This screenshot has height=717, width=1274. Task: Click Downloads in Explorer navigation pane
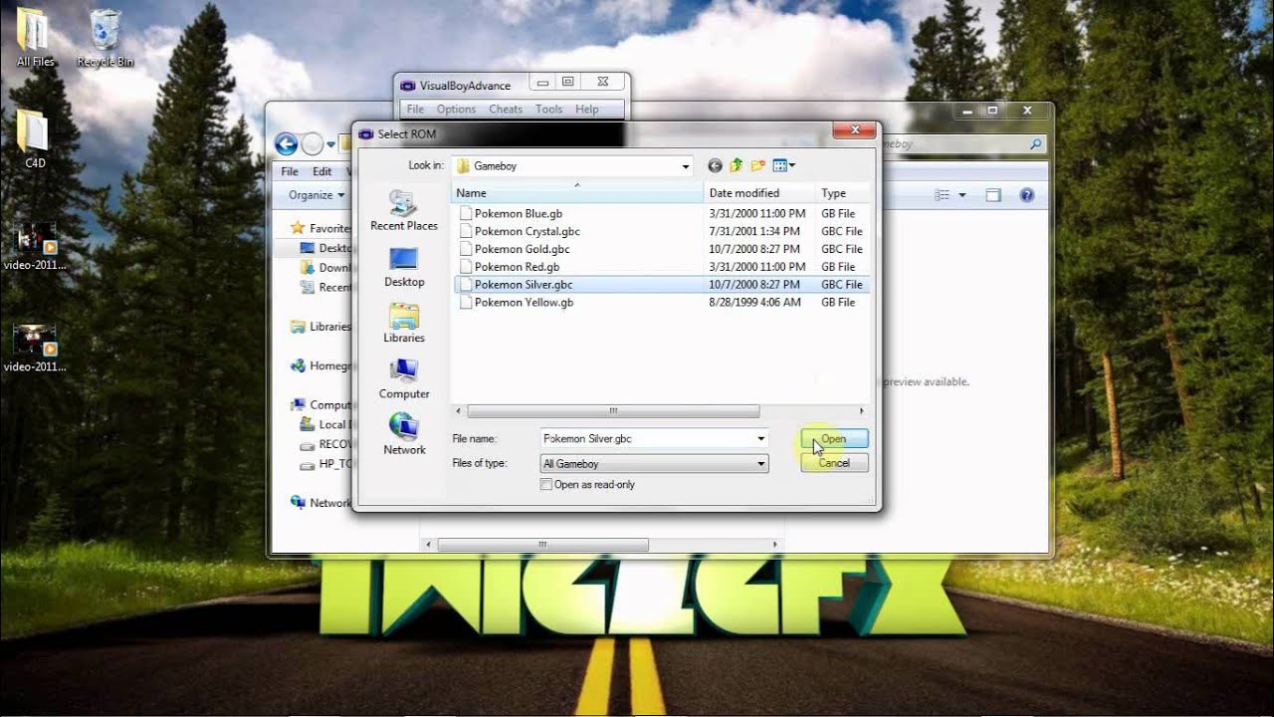pos(326,268)
